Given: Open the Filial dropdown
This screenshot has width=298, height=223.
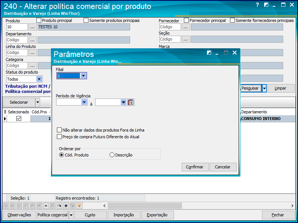Looking at the screenshot, I should (83, 76).
